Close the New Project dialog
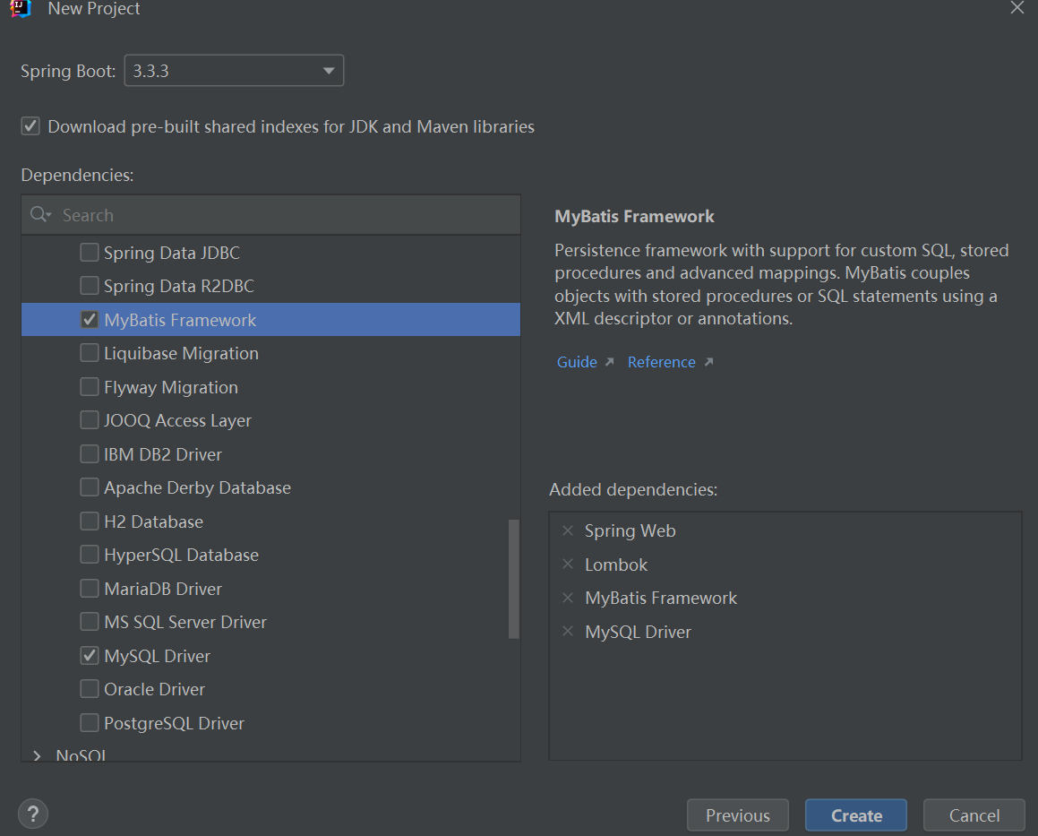Viewport: 1038px width, 836px height. tap(1017, 7)
